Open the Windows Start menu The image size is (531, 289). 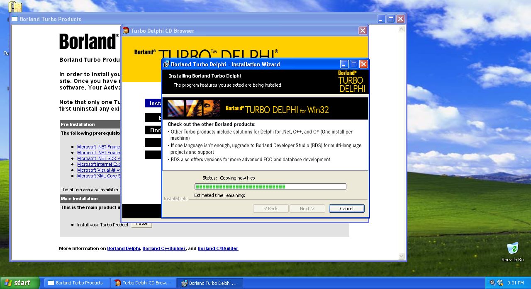click(x=19, y=283)
